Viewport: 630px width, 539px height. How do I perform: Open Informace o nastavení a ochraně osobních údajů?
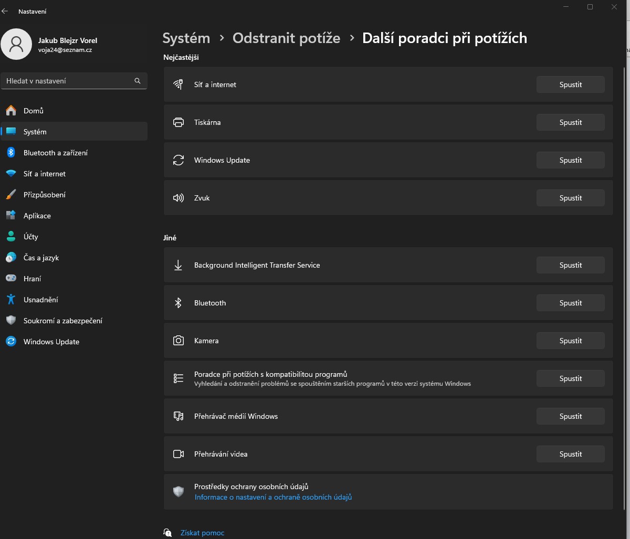pos(273,497)
